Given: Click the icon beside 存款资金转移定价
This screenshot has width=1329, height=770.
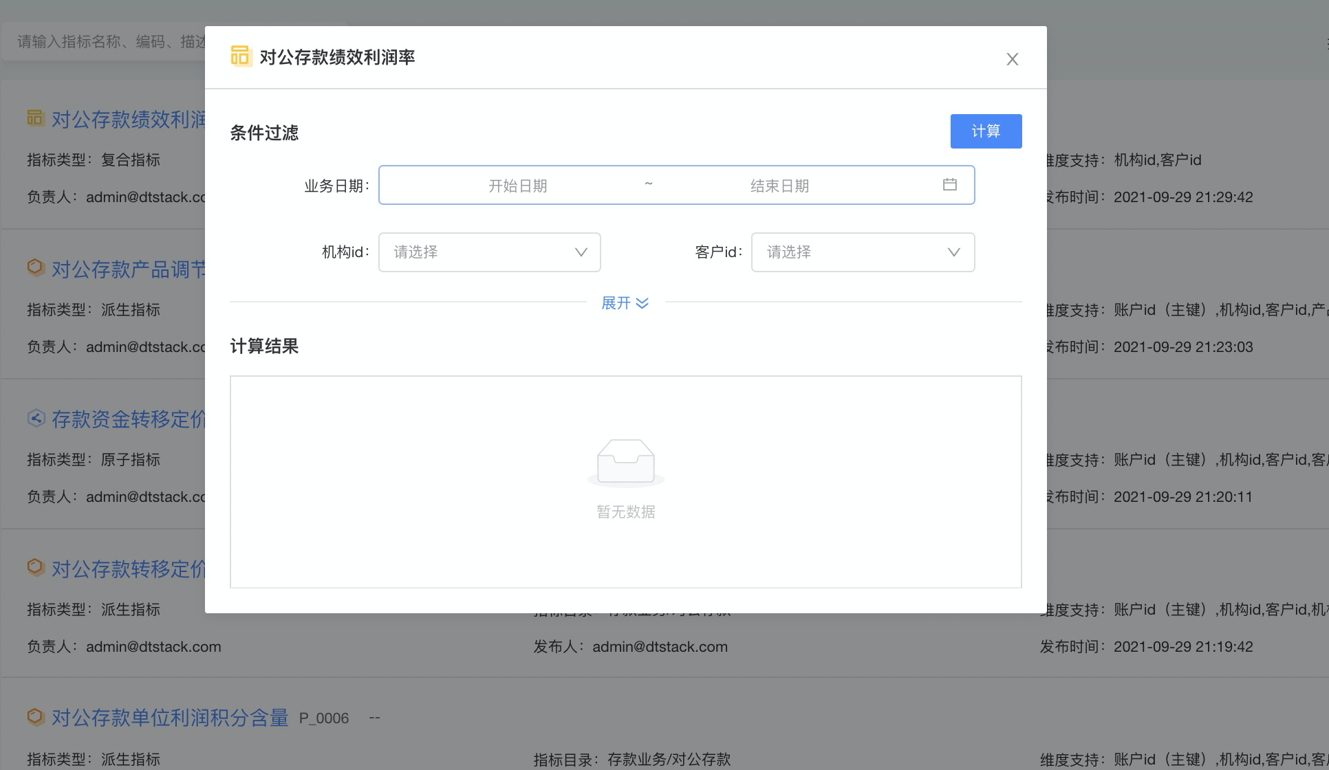Looking at the screenshot, I should click(x=36, y=417).
